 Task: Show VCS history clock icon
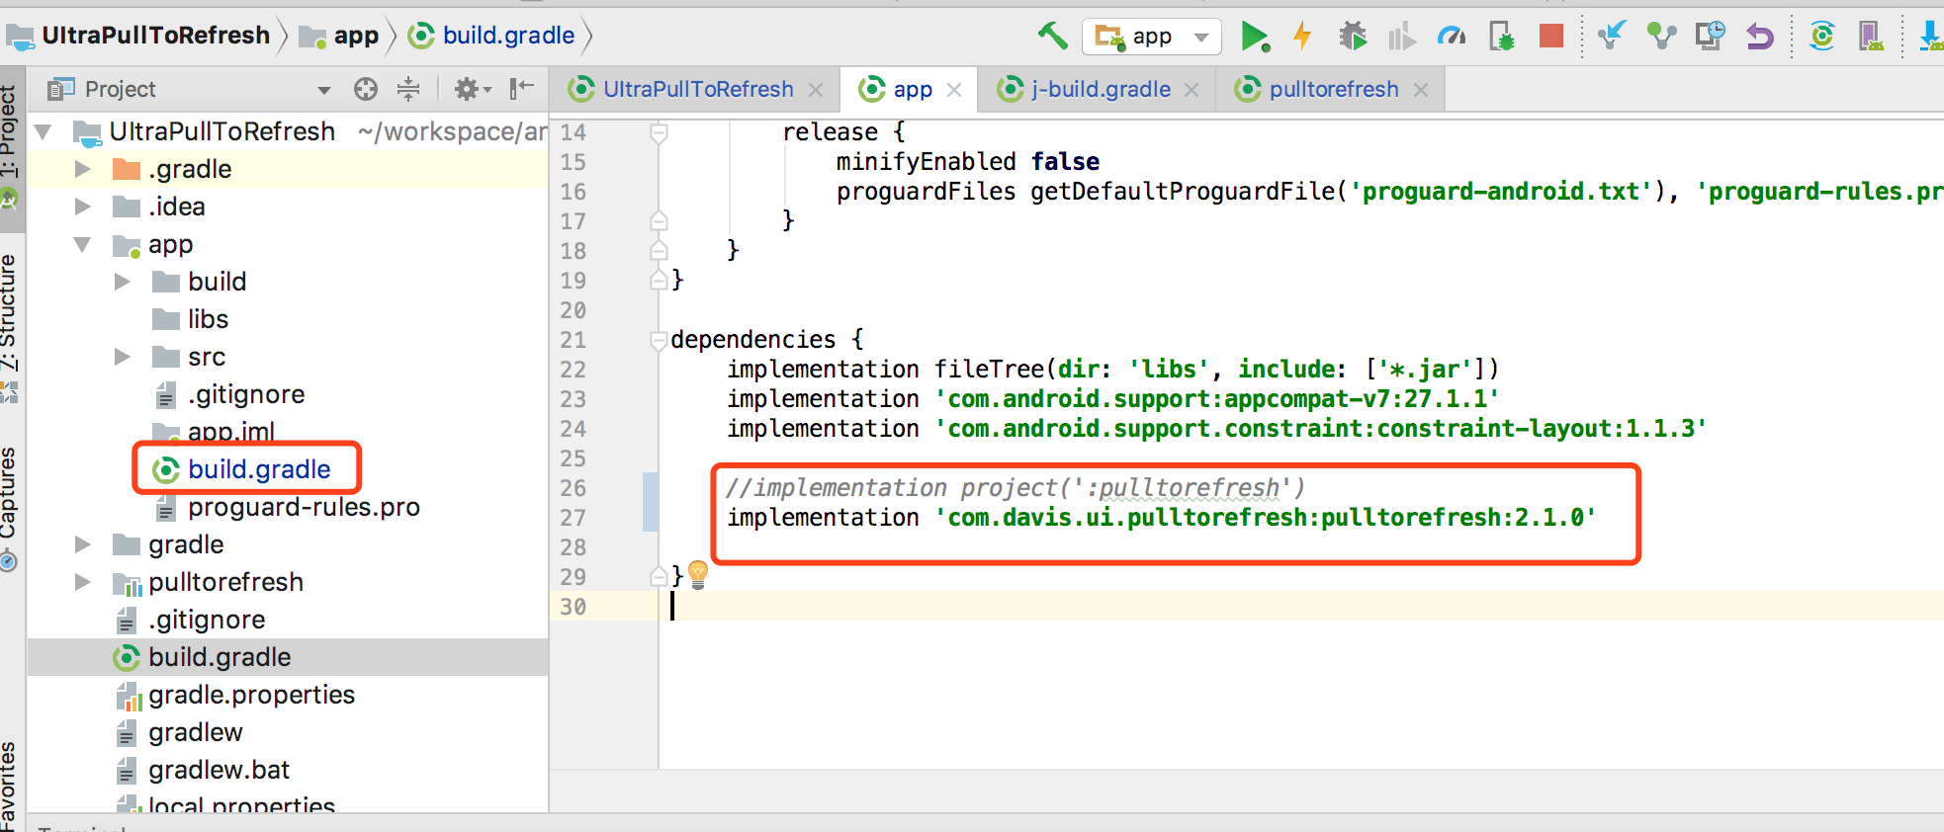pos(1711,37)
